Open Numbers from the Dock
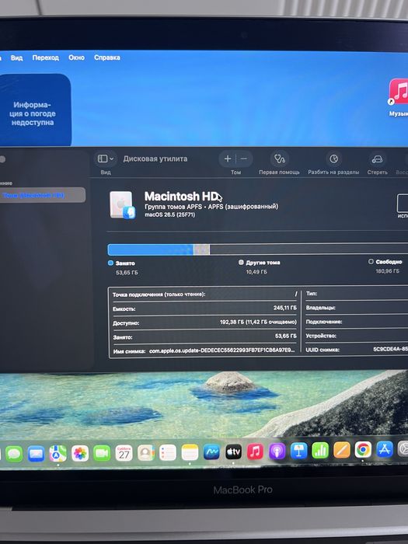408x544 pixels. 320,451
